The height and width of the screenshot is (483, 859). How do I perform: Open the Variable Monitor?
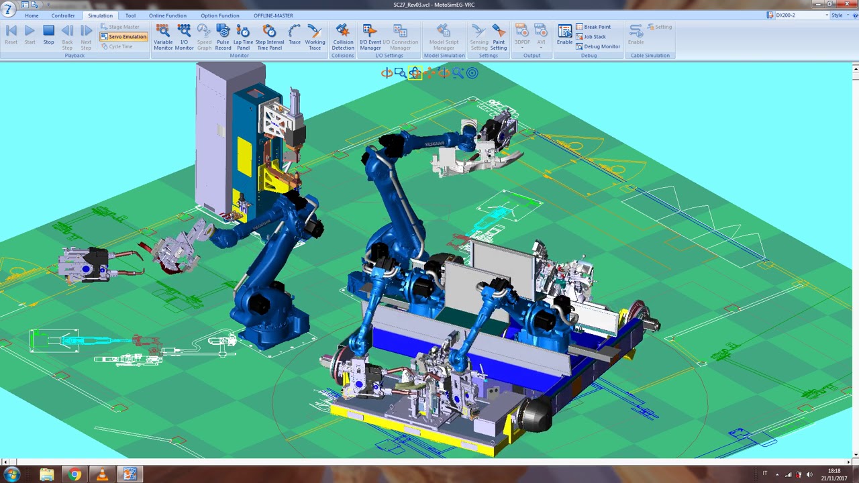pos(163,37)
